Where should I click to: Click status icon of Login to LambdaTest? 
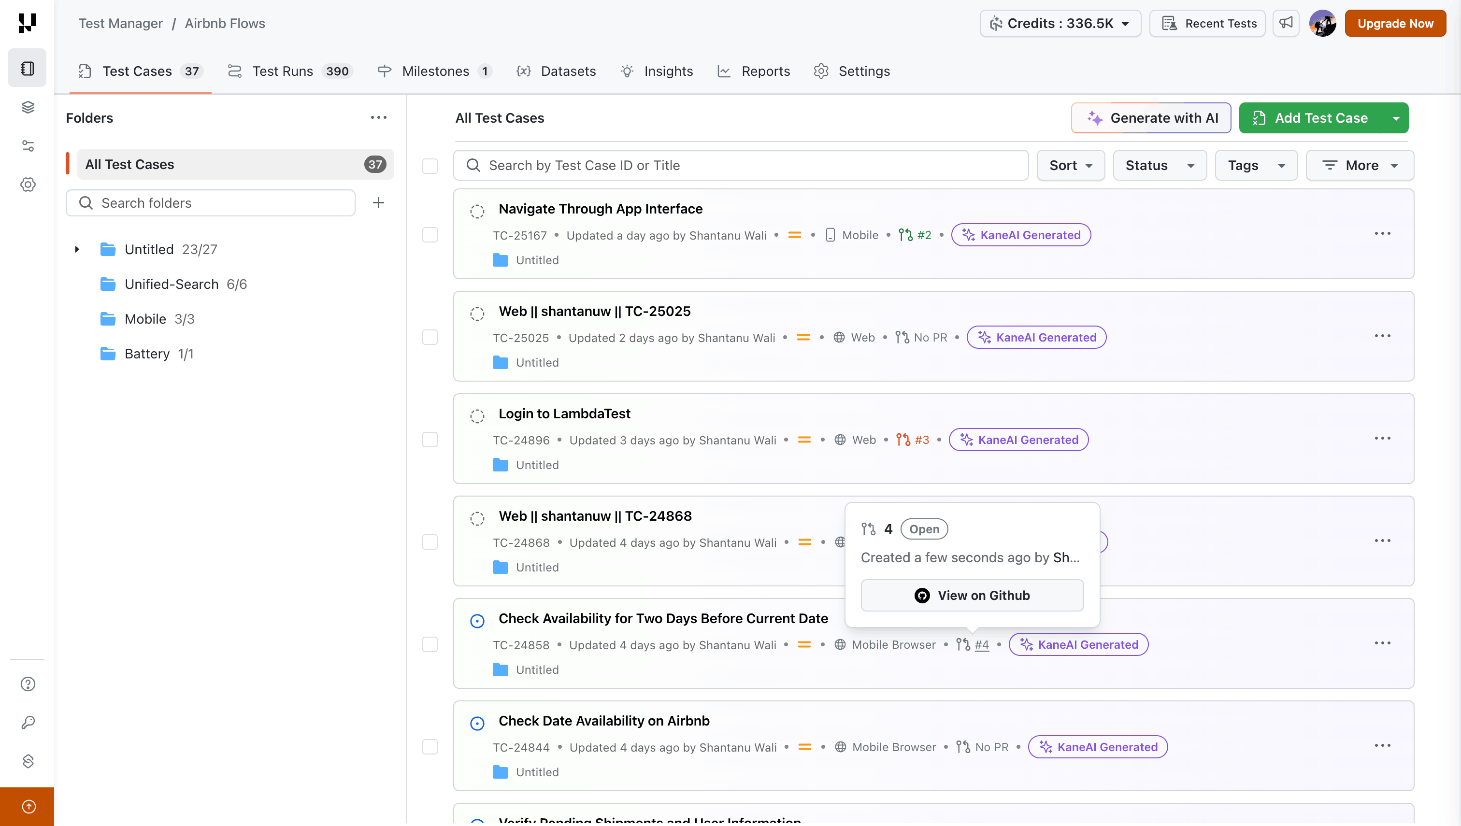(x=477, y=416)
